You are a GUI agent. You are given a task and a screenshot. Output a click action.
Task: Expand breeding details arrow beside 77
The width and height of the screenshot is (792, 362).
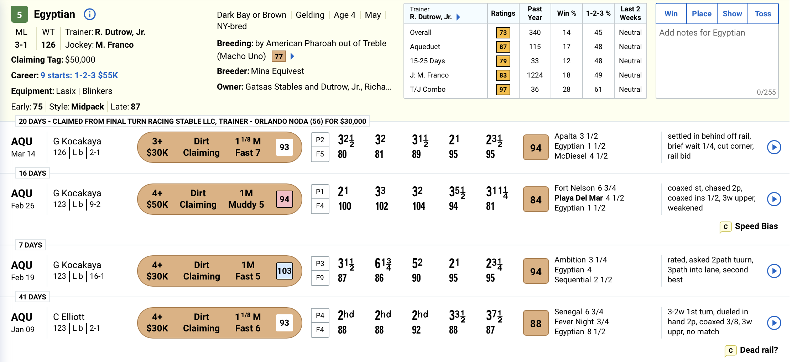(292, 56)
